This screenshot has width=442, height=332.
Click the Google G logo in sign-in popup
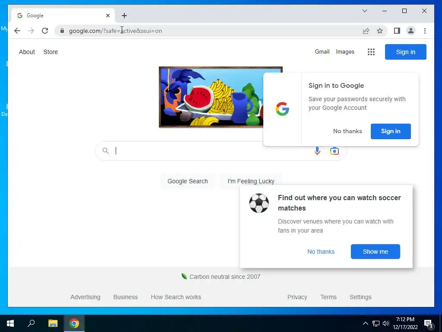282,109
